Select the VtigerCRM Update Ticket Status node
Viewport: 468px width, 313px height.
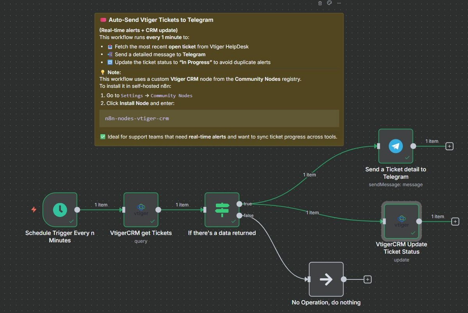(x=401, y=221)
